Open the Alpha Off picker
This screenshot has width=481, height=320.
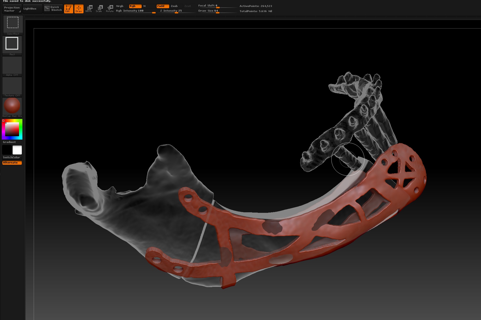[12, 66]
